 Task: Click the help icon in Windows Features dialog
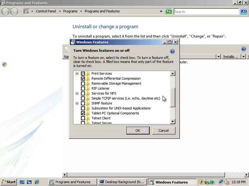pos(172,51)
